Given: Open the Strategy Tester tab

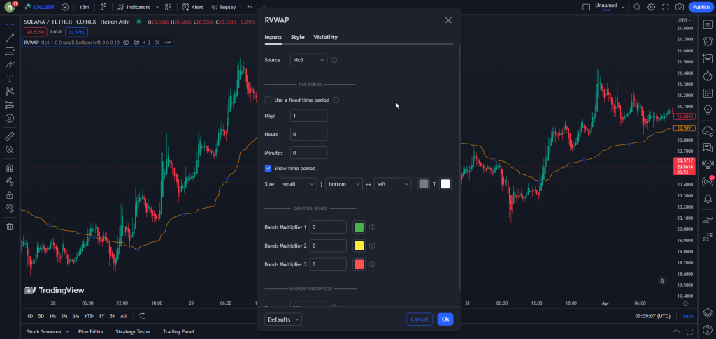Looking at the screenshot, I should [133, 332].
